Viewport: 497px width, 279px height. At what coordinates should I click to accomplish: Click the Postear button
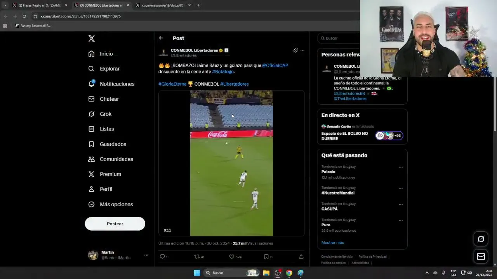point(115,224)
